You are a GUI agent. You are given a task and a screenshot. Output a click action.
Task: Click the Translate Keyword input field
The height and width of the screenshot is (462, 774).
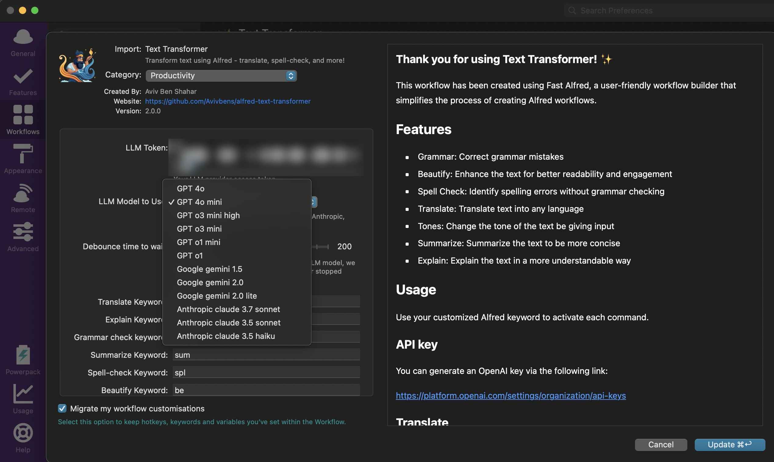click(336, 301)
